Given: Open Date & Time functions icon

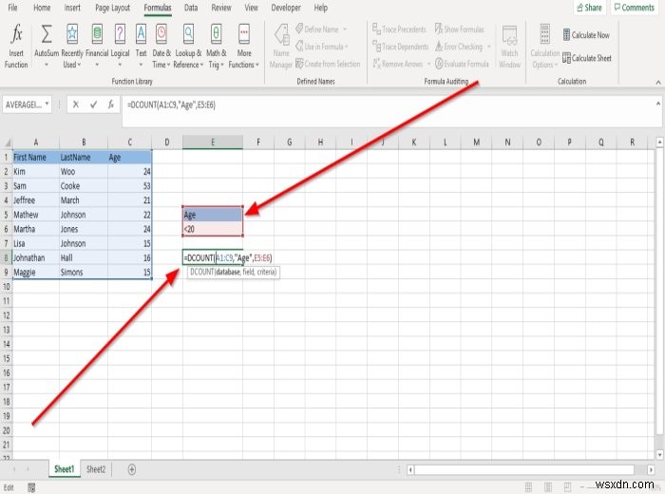Looking at the screenshot, I should point(161,34).
